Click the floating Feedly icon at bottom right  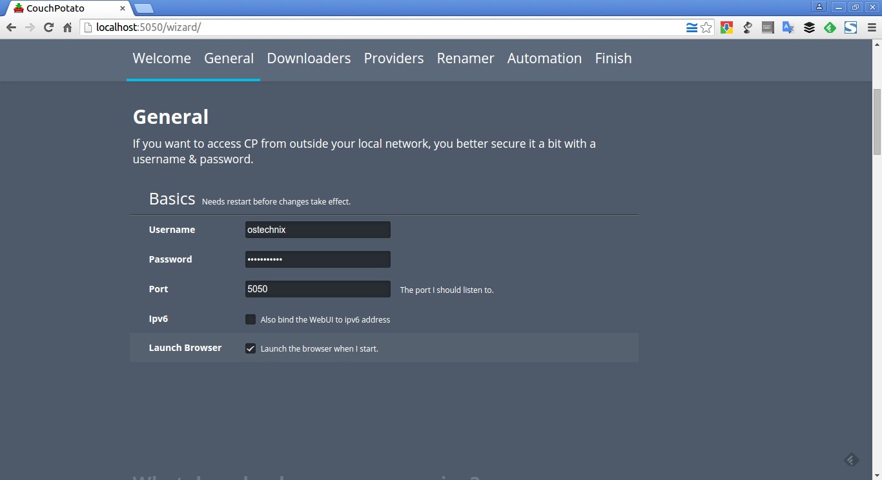pyautogui.click(x=851, y=459)
